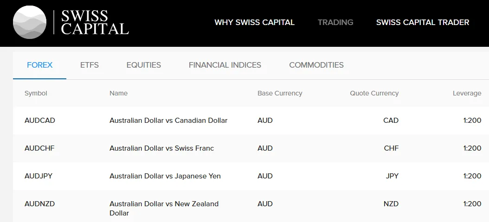Click the Symbol column header
The image size is (489, 222).
(36, 94)
